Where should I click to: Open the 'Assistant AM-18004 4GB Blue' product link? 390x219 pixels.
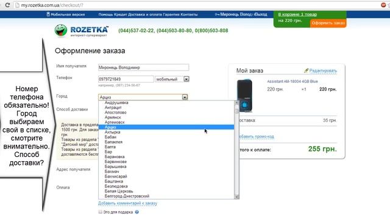point(292,82)
